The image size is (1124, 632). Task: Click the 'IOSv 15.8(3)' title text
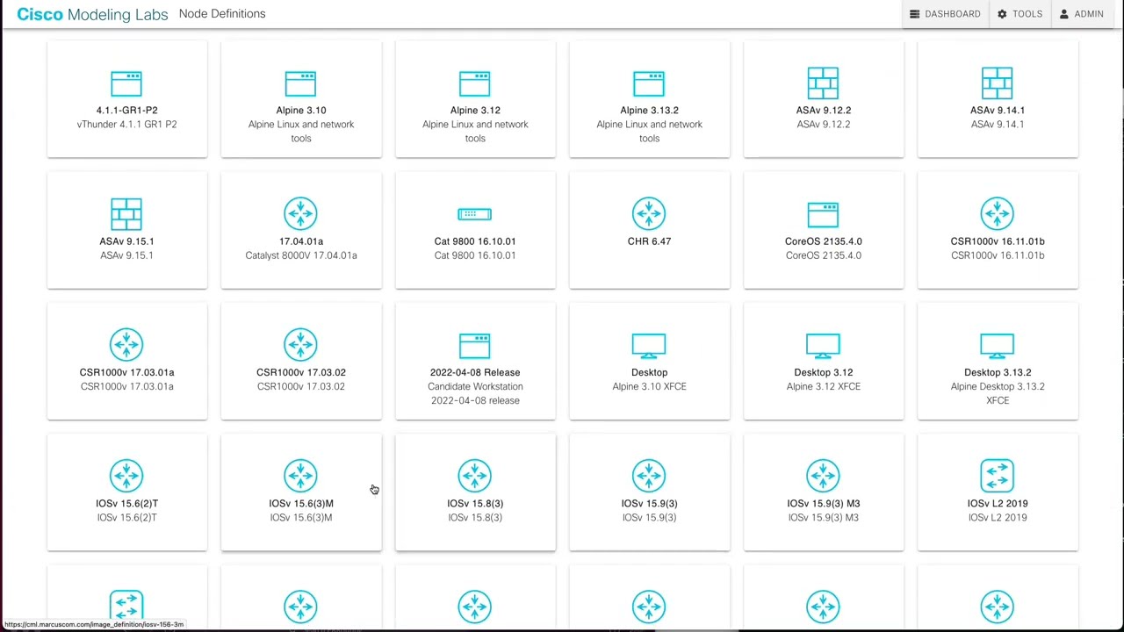tap(475, 504)
